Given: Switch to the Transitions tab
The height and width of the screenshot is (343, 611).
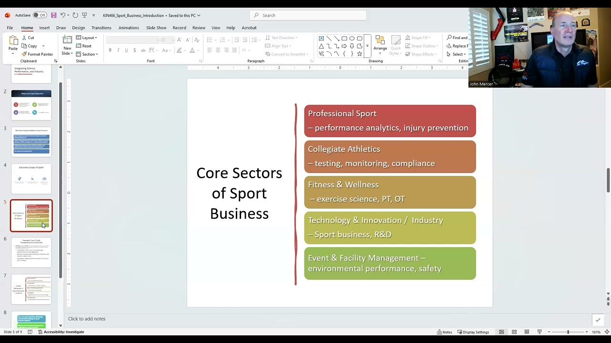Looking at the screenshot, I should click(101, 28).
